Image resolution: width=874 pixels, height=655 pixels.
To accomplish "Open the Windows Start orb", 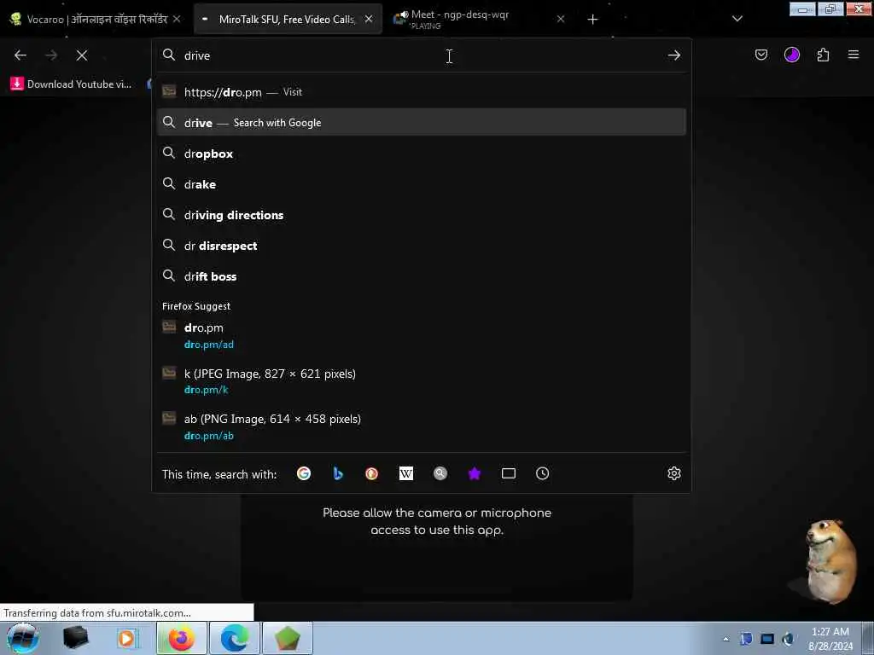I will coord(22,638).
